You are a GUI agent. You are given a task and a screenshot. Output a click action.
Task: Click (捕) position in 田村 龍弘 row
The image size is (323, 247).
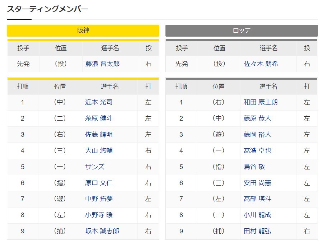coord(219,231)
